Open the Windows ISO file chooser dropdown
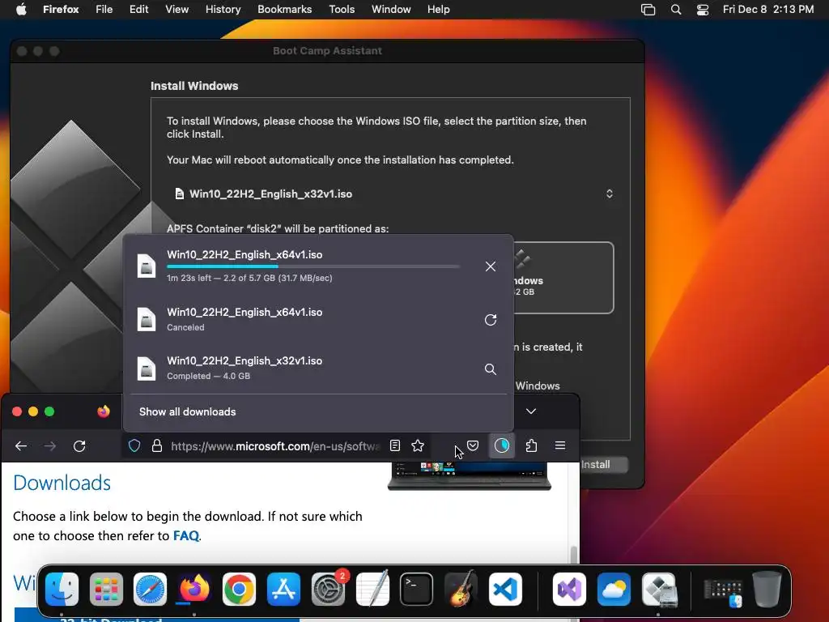The height and width of the screenshot is (622, 829). (391, 194)
